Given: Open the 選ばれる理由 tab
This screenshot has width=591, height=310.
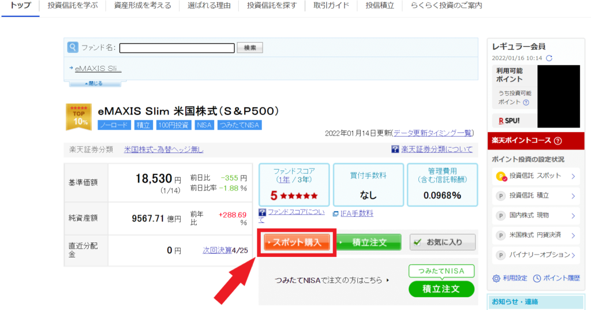Looking at the screenshot, I should coord(209,6).
